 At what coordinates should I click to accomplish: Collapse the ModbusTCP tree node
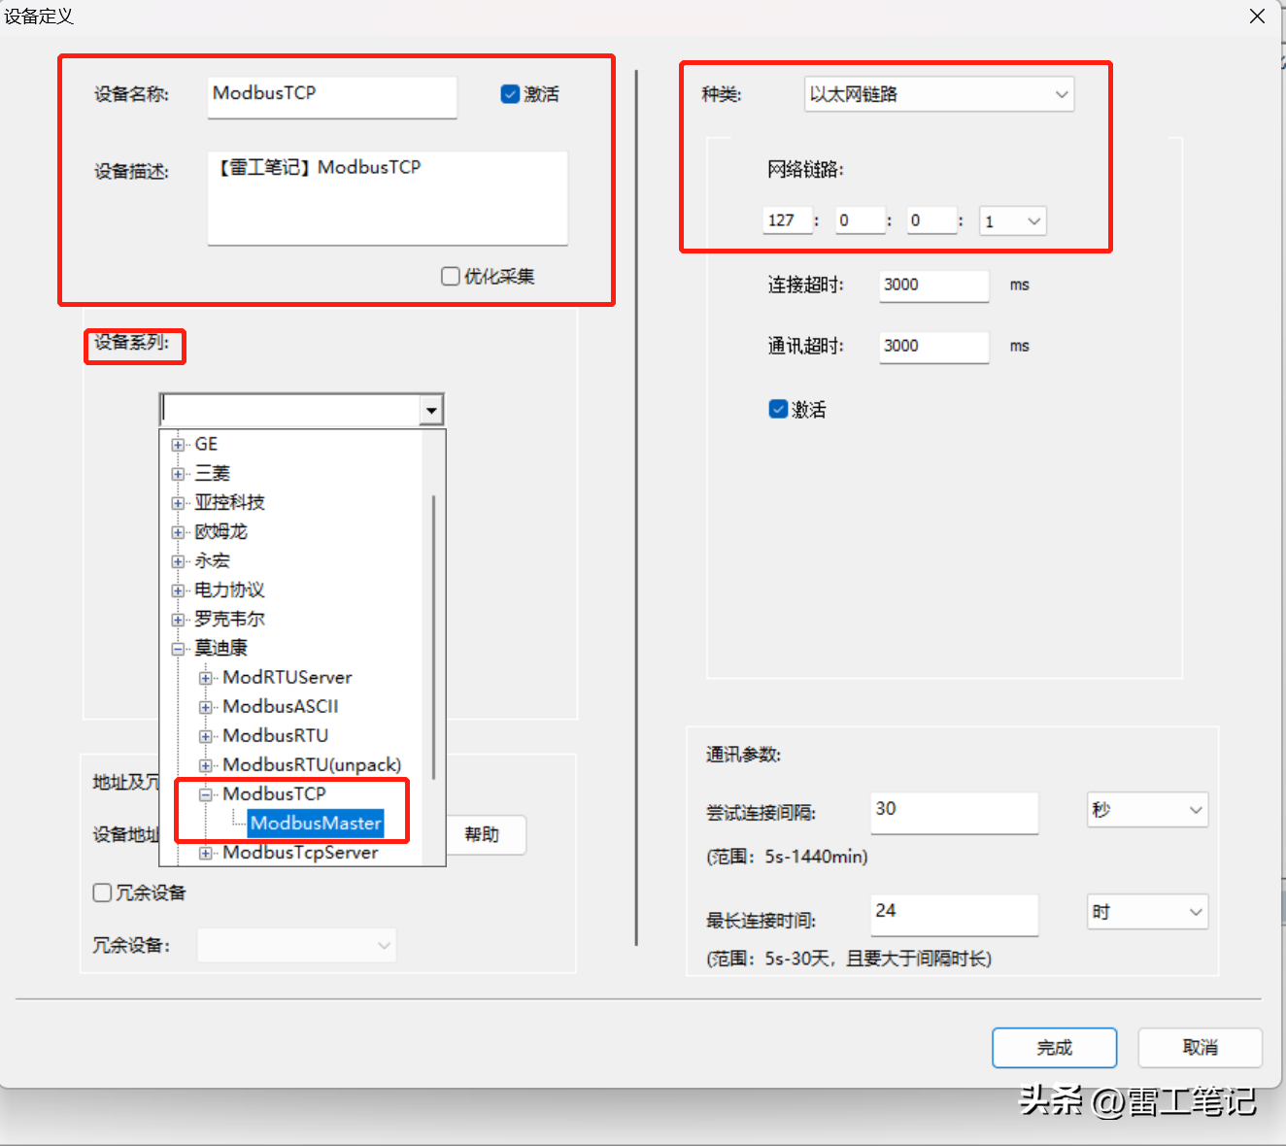pyautogui.click(x=205, y=794)
